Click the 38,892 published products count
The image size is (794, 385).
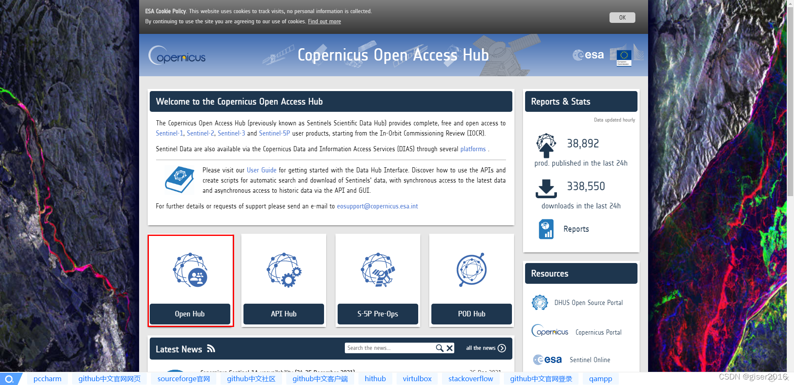(x=583, y=144)
